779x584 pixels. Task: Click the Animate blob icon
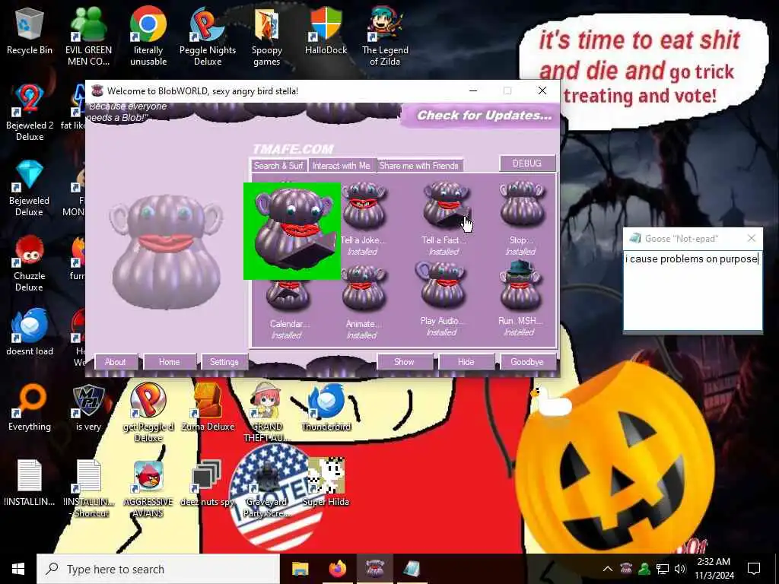(x=363, y=288)
